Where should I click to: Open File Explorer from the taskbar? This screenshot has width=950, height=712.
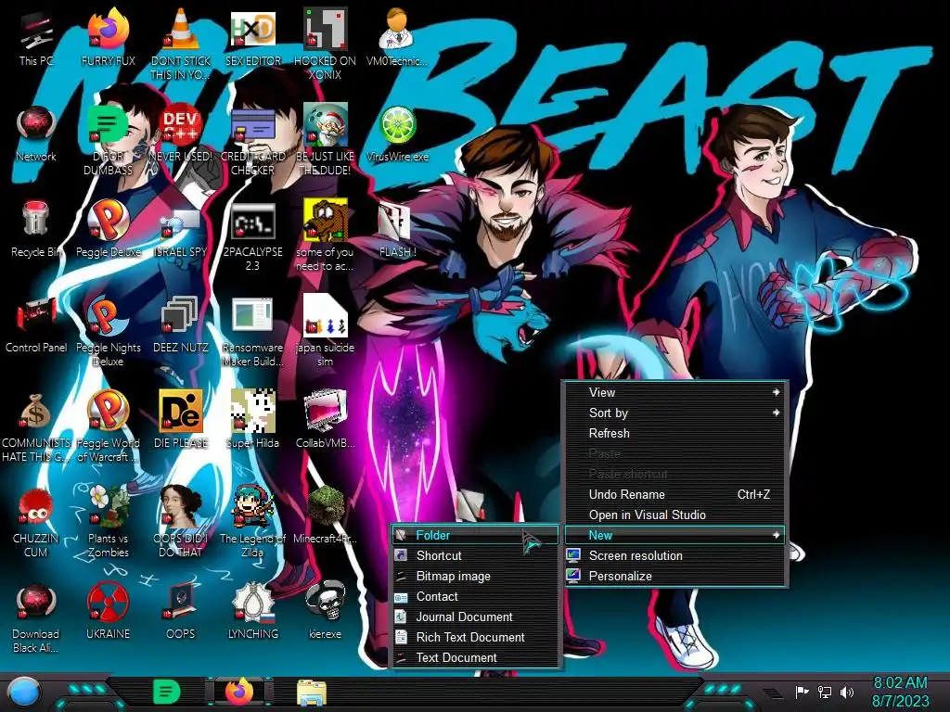point(312,693)
